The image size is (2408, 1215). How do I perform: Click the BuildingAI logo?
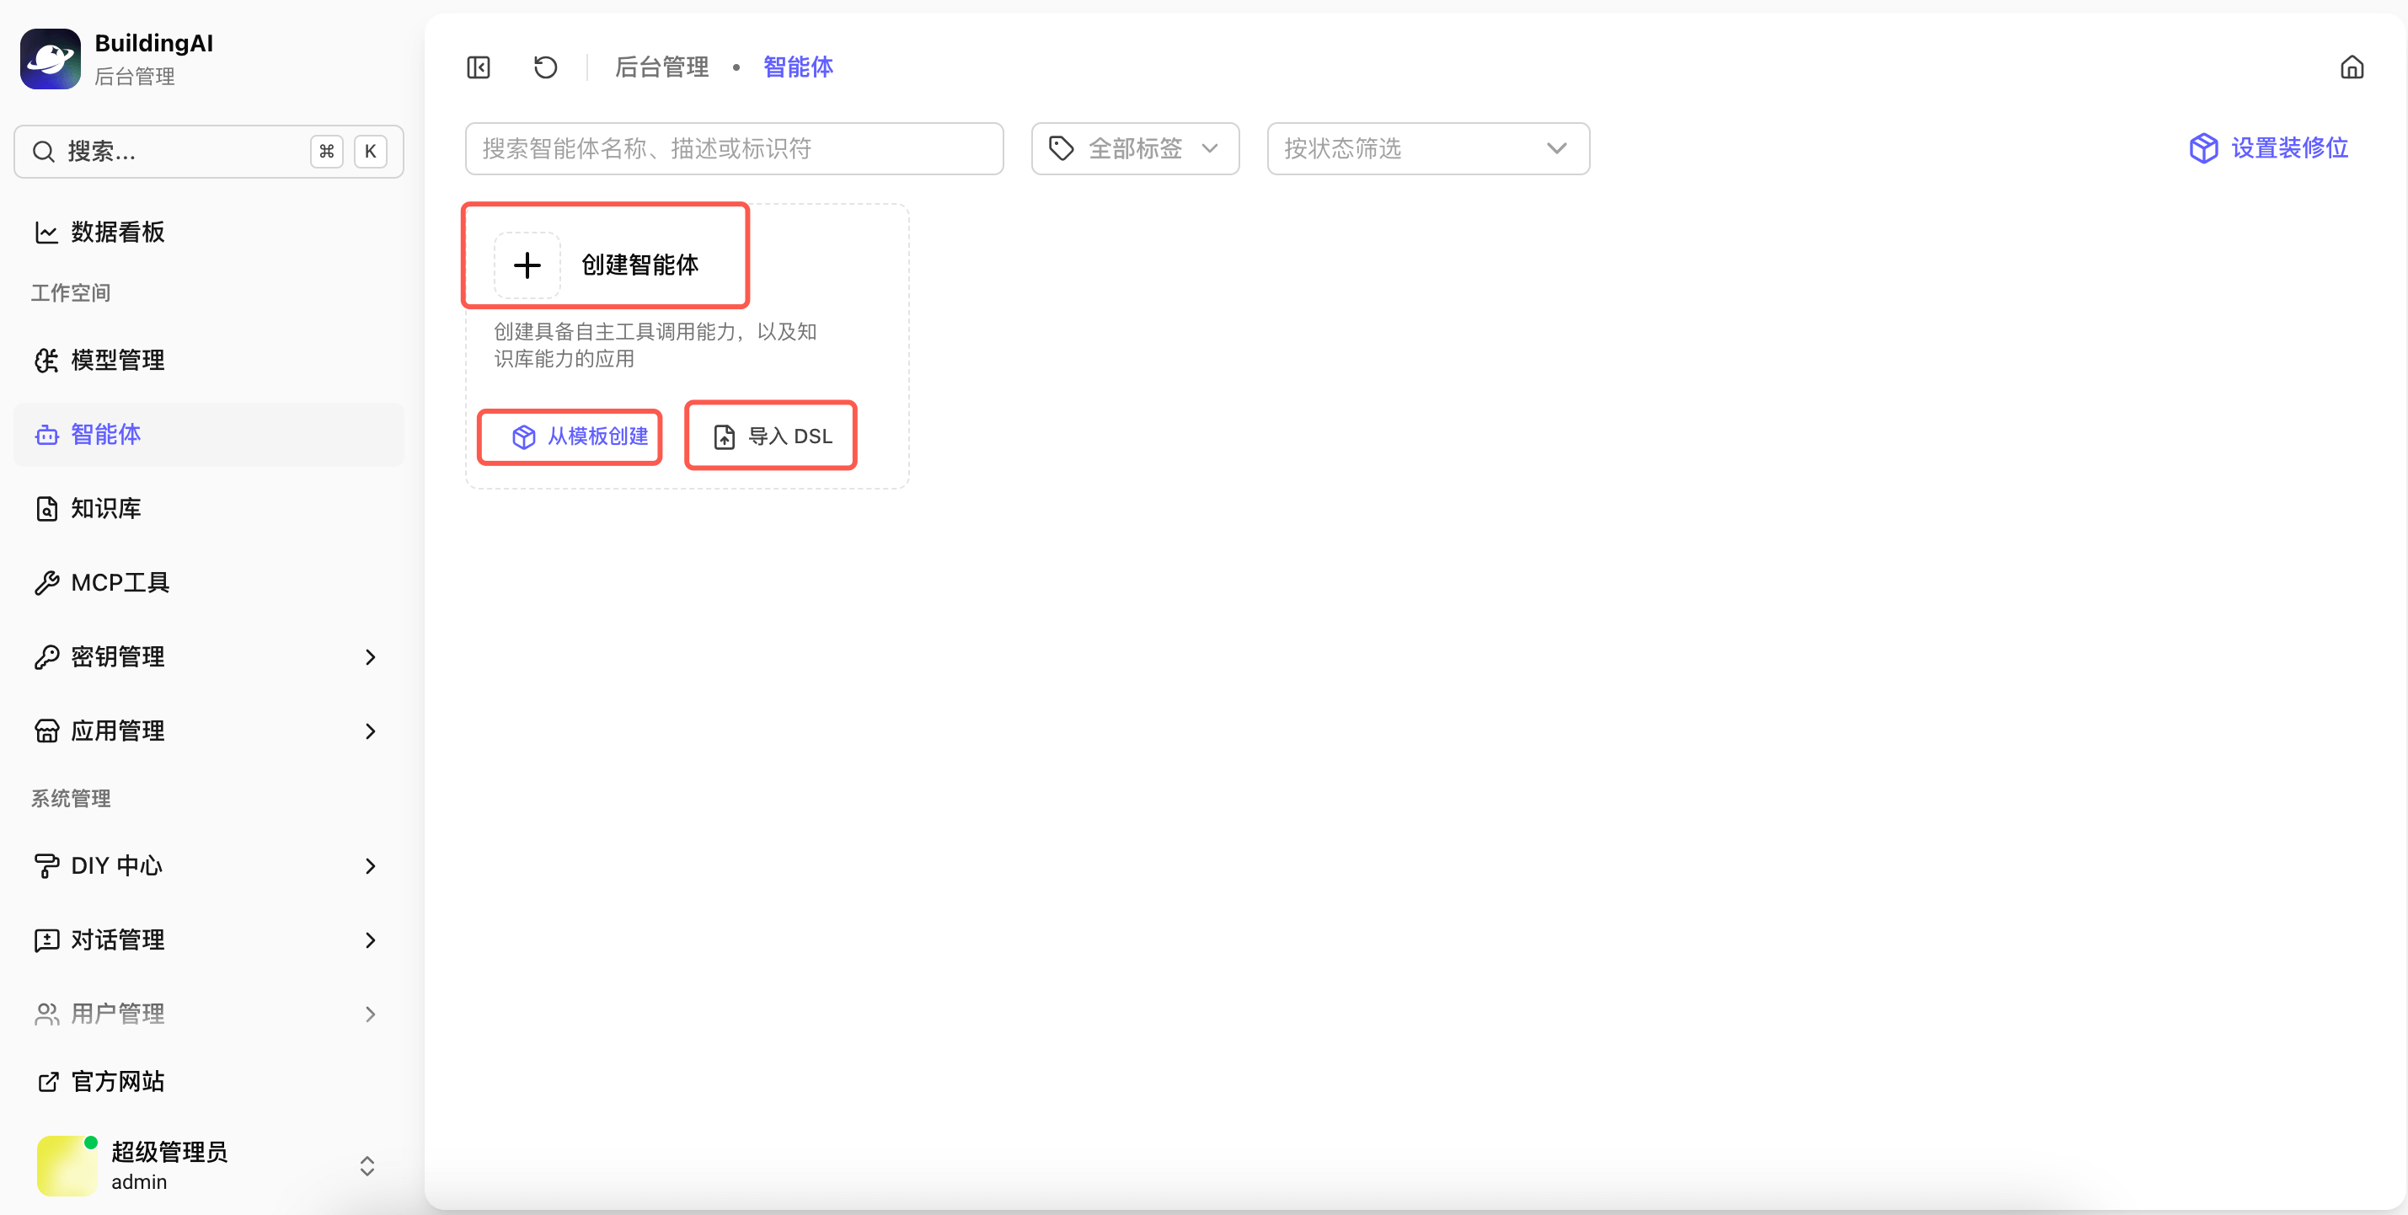51,58
